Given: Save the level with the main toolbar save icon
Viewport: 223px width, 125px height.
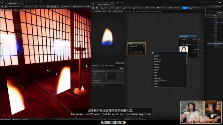Looking at the screenshot, I should click(x=2, y=7).
